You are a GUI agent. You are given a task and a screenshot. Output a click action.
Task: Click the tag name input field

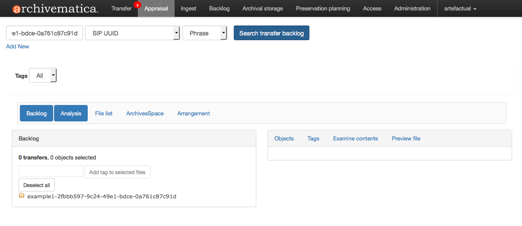pos(51,172)
